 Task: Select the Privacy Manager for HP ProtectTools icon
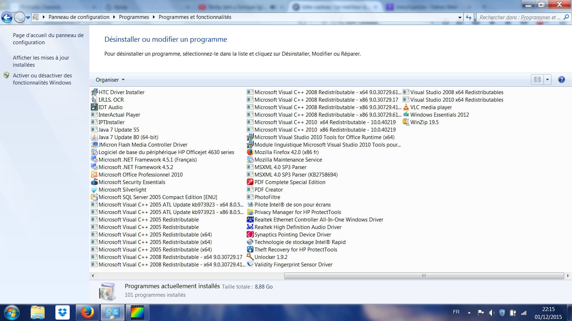250,212
